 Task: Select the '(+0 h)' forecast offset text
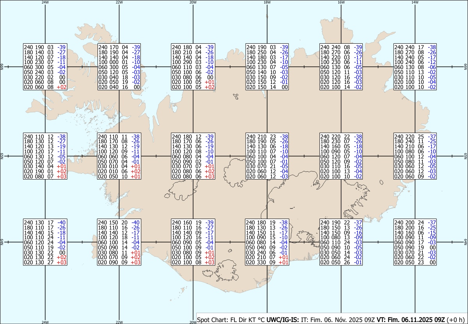click(x=456, y=320)
